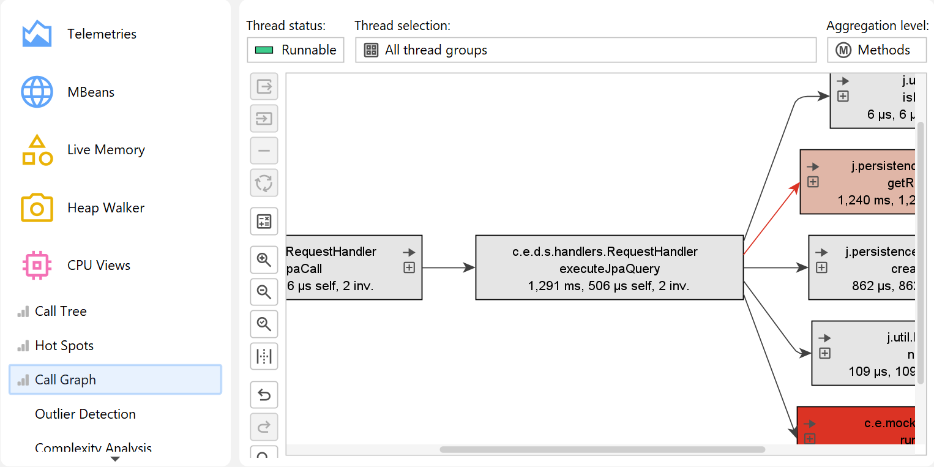Expand the red c.e.mock node plus icon

coord(810,438)
